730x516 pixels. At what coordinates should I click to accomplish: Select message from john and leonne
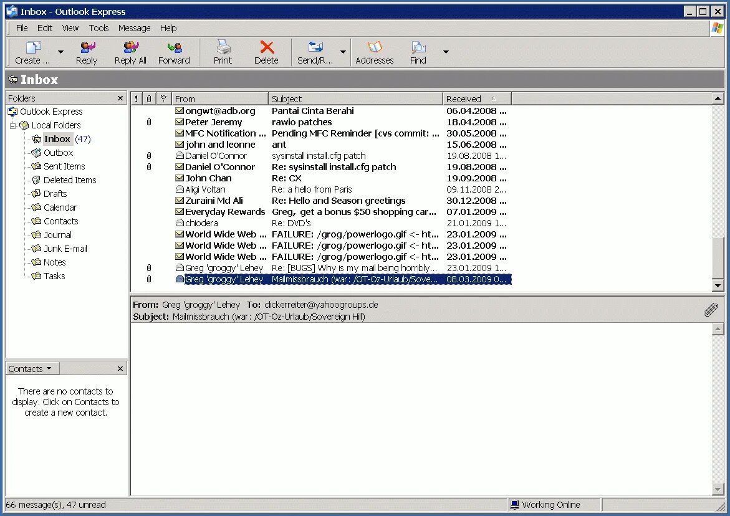pyautogui.click(x=321, y=145)
